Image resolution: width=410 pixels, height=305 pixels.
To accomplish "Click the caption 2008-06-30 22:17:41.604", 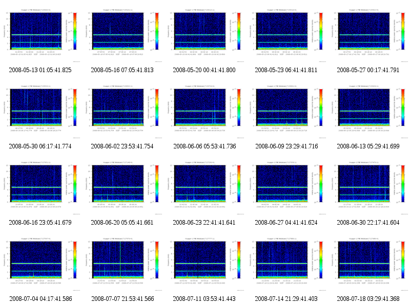I will 368,223.
